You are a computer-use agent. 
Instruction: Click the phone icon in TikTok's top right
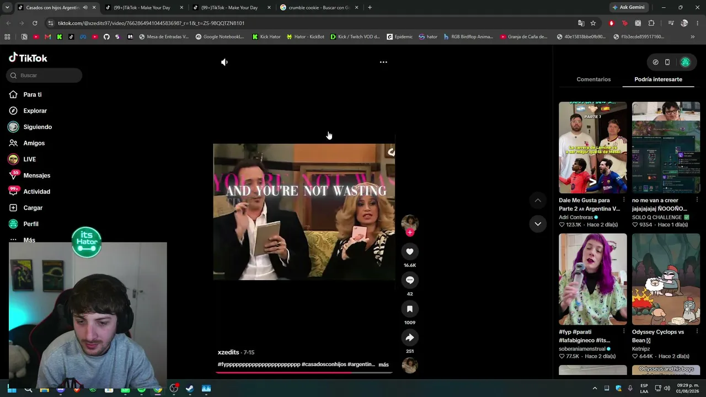[667, 62]
